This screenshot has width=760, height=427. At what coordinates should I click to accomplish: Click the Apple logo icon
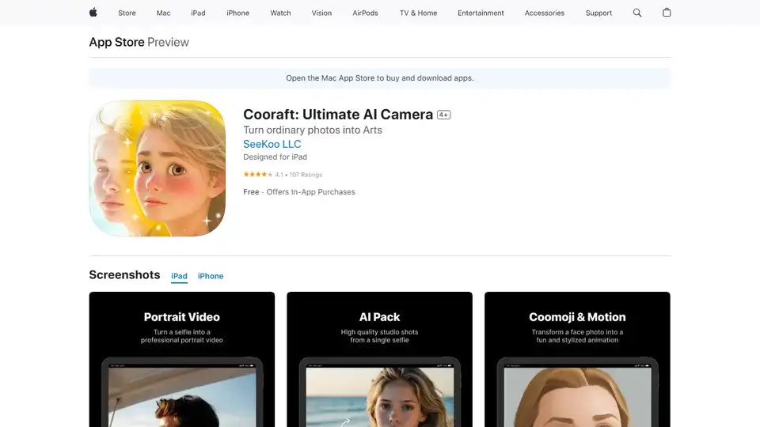93,13
